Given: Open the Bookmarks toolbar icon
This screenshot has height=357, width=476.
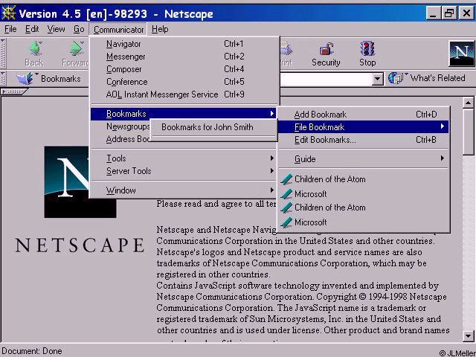Looking at the screenshot, I should pyautogui.click(x=26, y=78).
